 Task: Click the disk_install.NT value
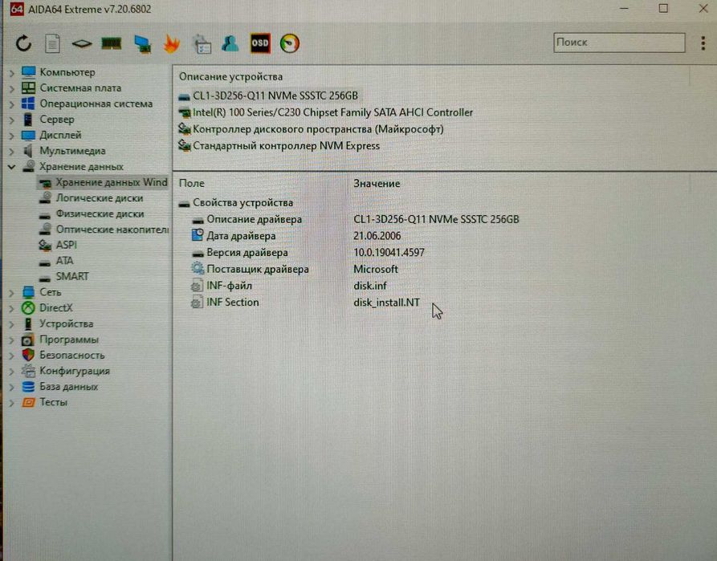click(387, 303)
